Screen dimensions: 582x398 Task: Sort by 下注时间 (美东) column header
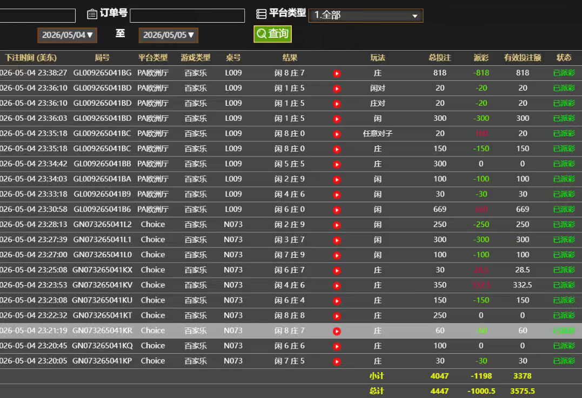31,58
